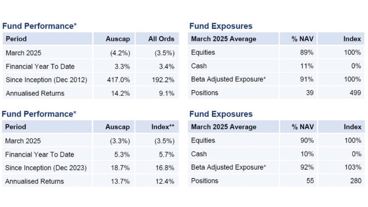Click the All Ords column header
The height and width of the screenshot is (207, 368).
tap(161, 39)
